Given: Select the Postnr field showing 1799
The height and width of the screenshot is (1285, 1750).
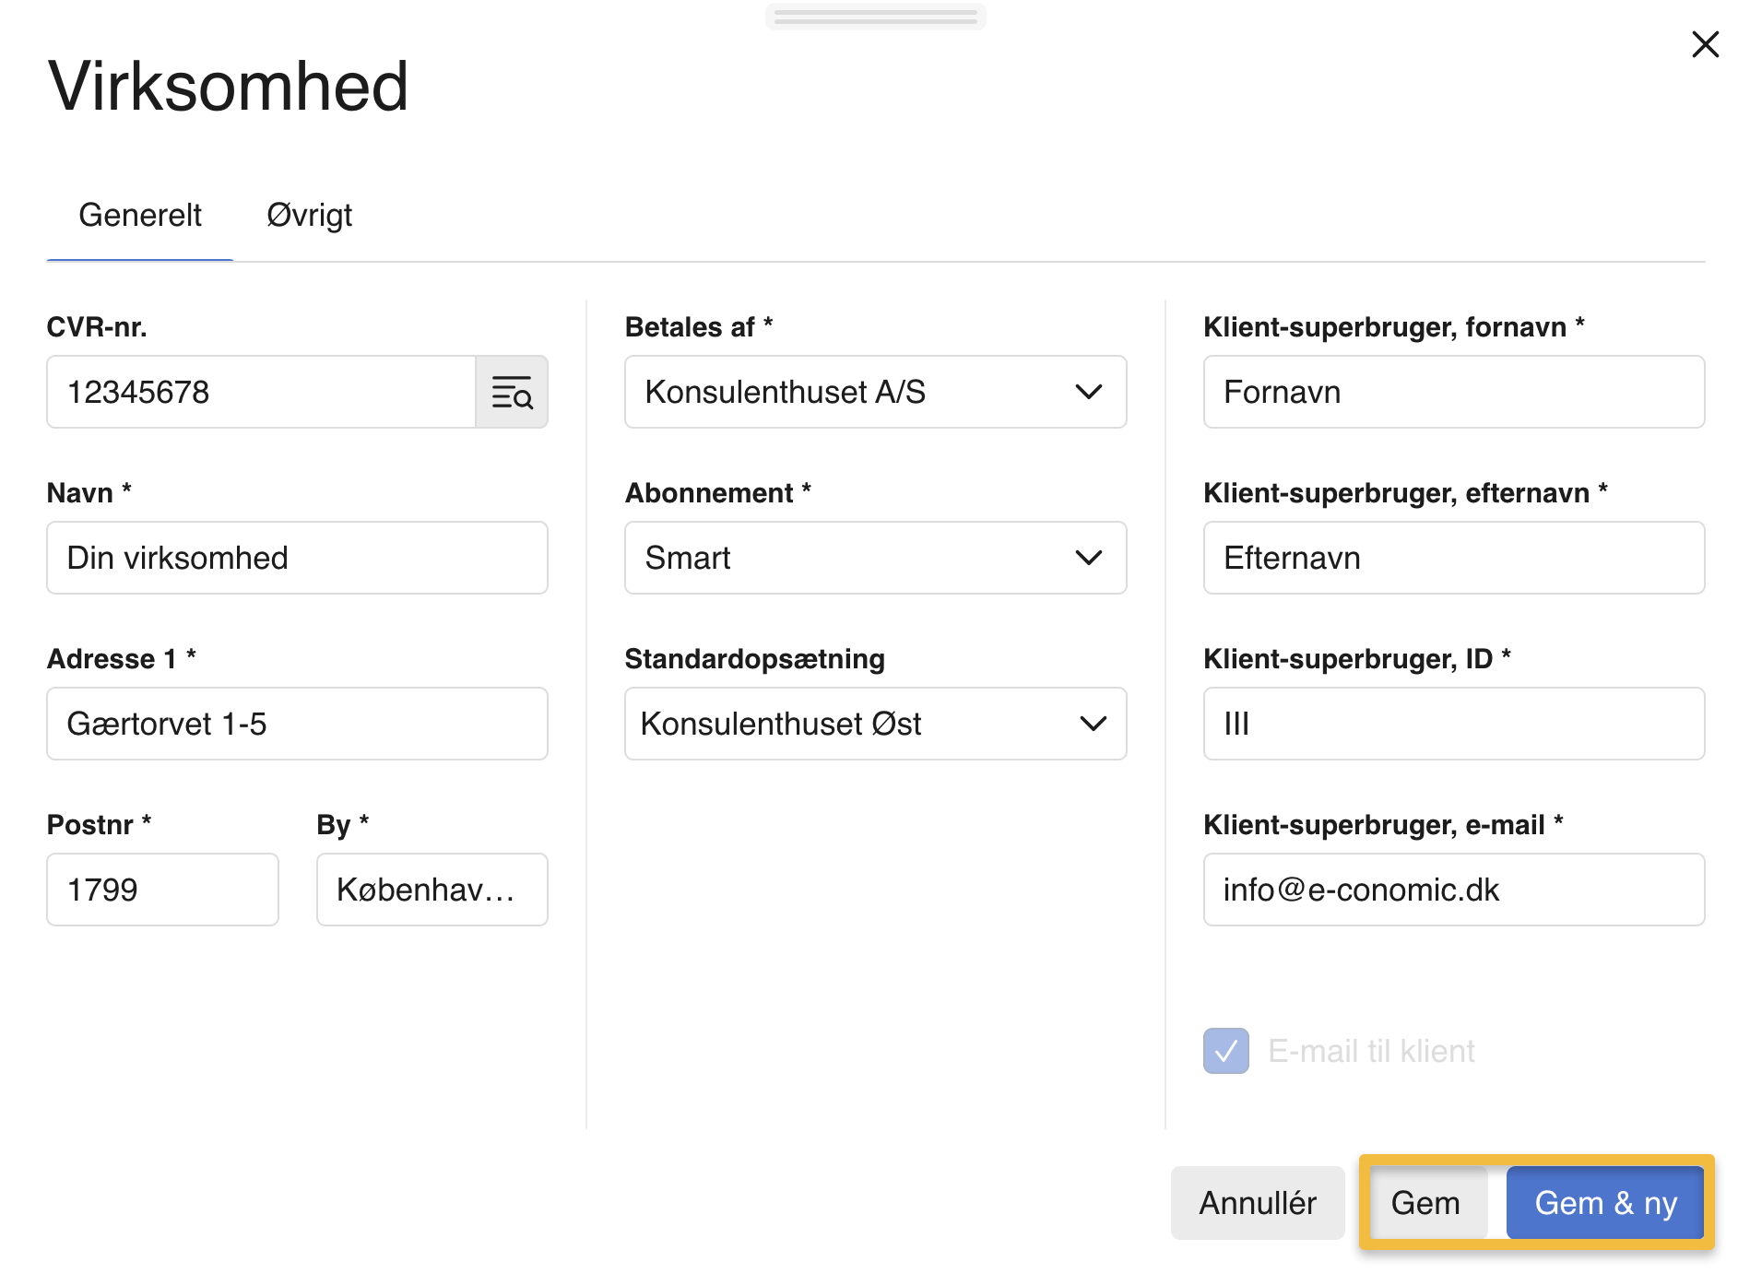Looking at the screenshot, I should click(162, 889).
